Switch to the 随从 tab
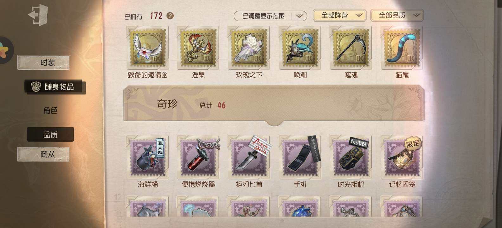This screenshot has height=228, width=502. click(x=43, y=154)
